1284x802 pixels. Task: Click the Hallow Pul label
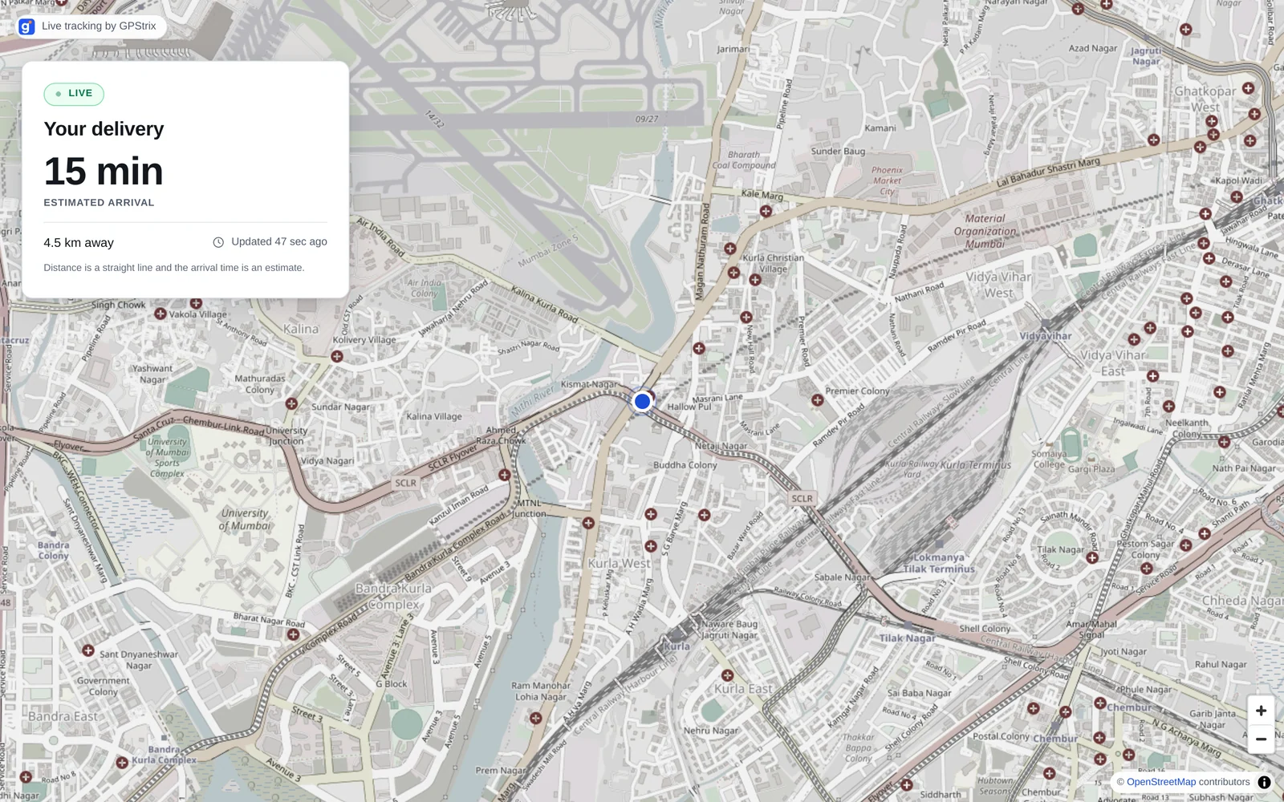(689, 407)
